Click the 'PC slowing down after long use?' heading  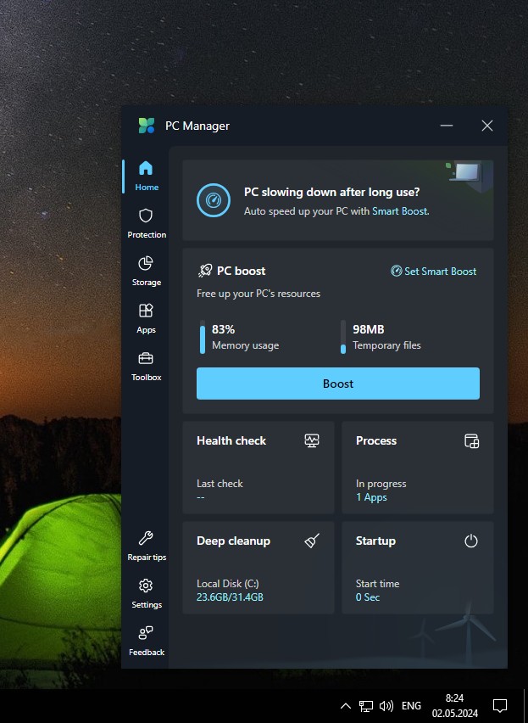pyautogui.click(x=332, y=192)
